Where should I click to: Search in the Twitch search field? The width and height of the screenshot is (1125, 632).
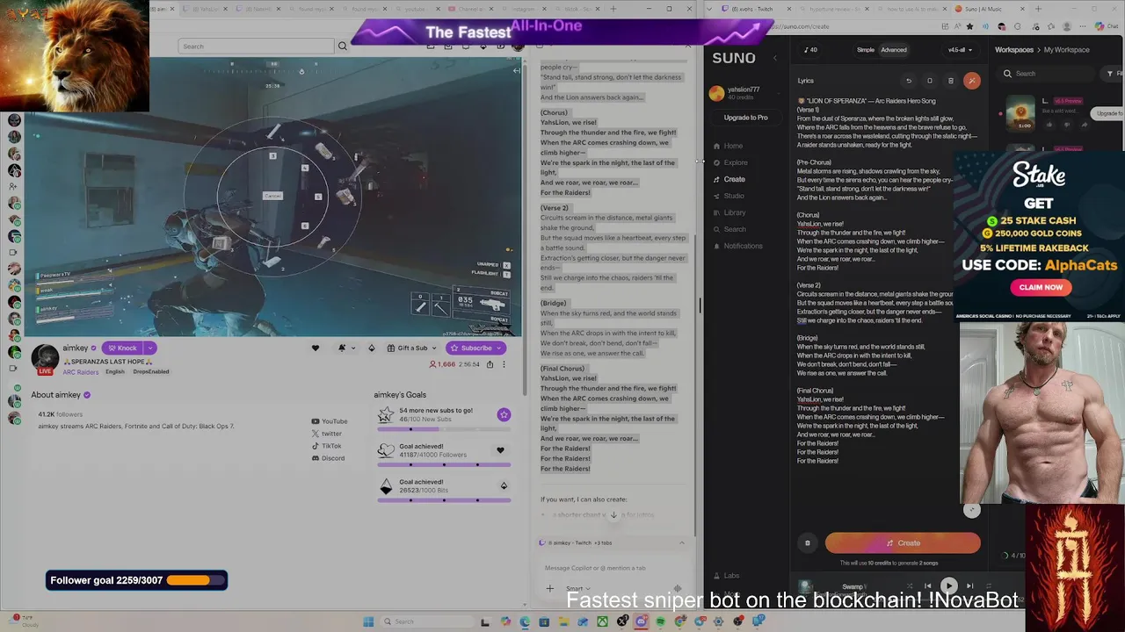(256, 47)
